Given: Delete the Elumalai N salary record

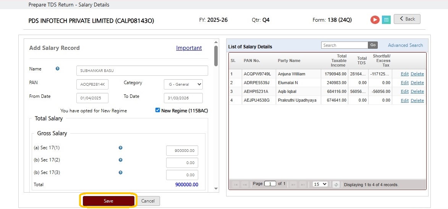Looking at the screenshot, I should 417,83.
